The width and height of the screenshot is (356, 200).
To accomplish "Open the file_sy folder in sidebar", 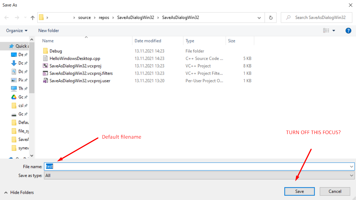I will [x=14, y=131].
